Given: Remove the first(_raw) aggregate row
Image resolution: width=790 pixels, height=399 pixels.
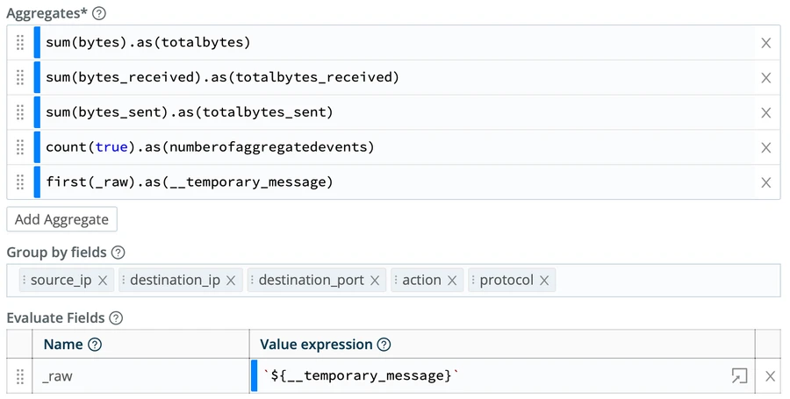Looking at the screenshot, I should click(765, 182).
